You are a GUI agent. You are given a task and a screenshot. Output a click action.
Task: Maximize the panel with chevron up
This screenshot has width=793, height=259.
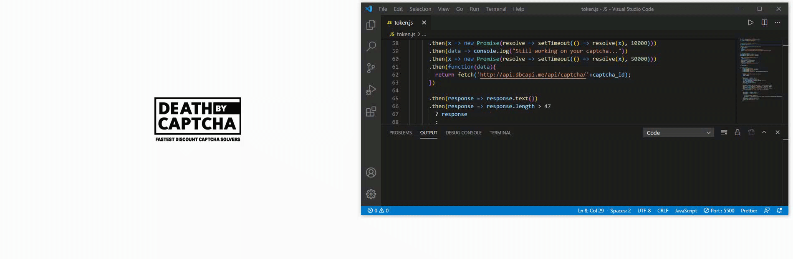coord(764,132)
